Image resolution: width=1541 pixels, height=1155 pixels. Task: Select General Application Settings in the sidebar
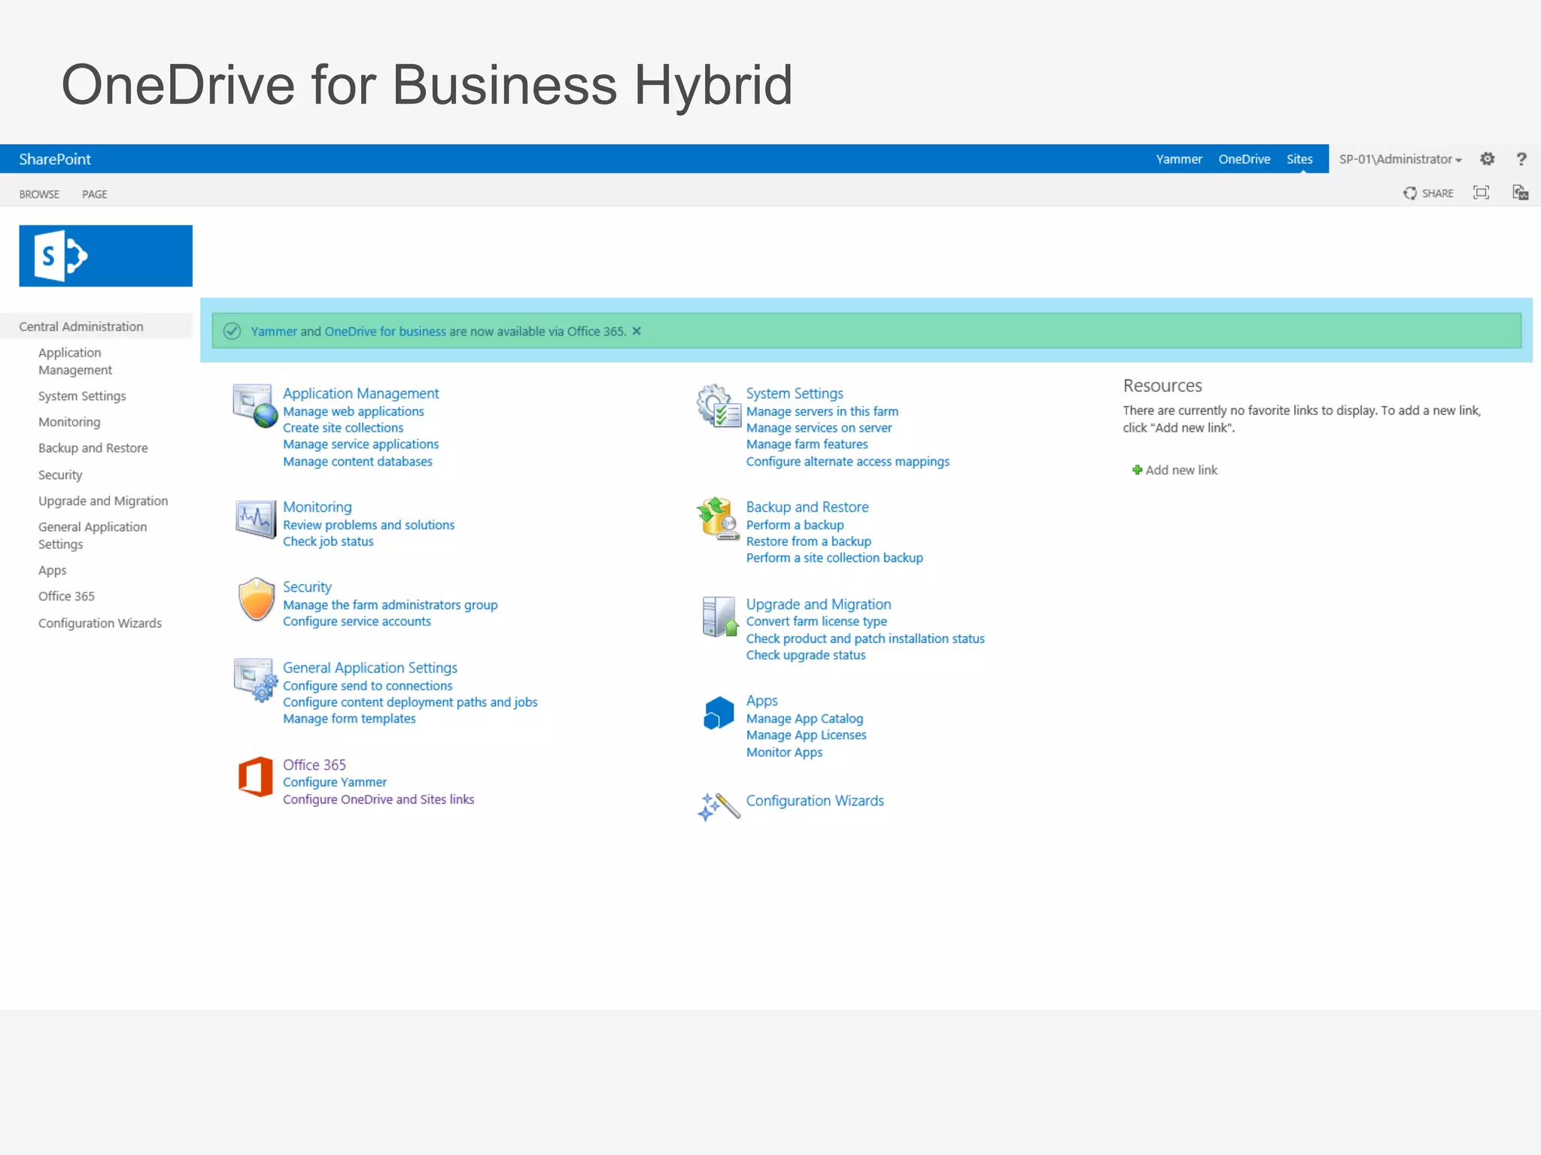point(93,535)
